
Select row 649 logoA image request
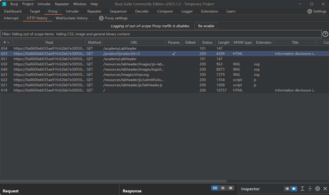[164, 69]
